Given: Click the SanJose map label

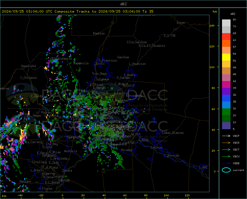Looking at the screenshot, I should point(123,57).
